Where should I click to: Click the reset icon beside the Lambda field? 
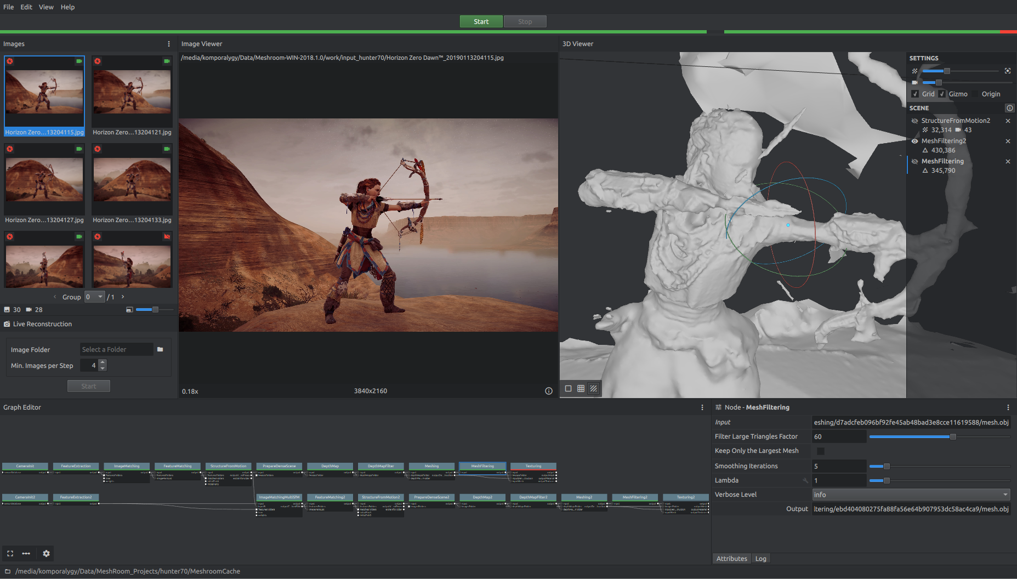[x=805, y=480]
